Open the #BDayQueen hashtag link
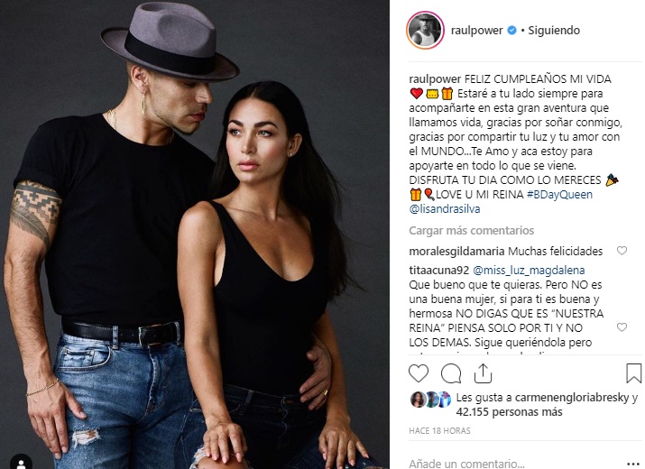The height and width of the screenshot is (469, 645). (559, 195)
